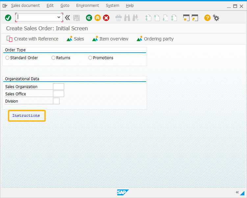Click the SAP logo in status bar
This screenshot has height=198, width=247.
coord(123,192)
